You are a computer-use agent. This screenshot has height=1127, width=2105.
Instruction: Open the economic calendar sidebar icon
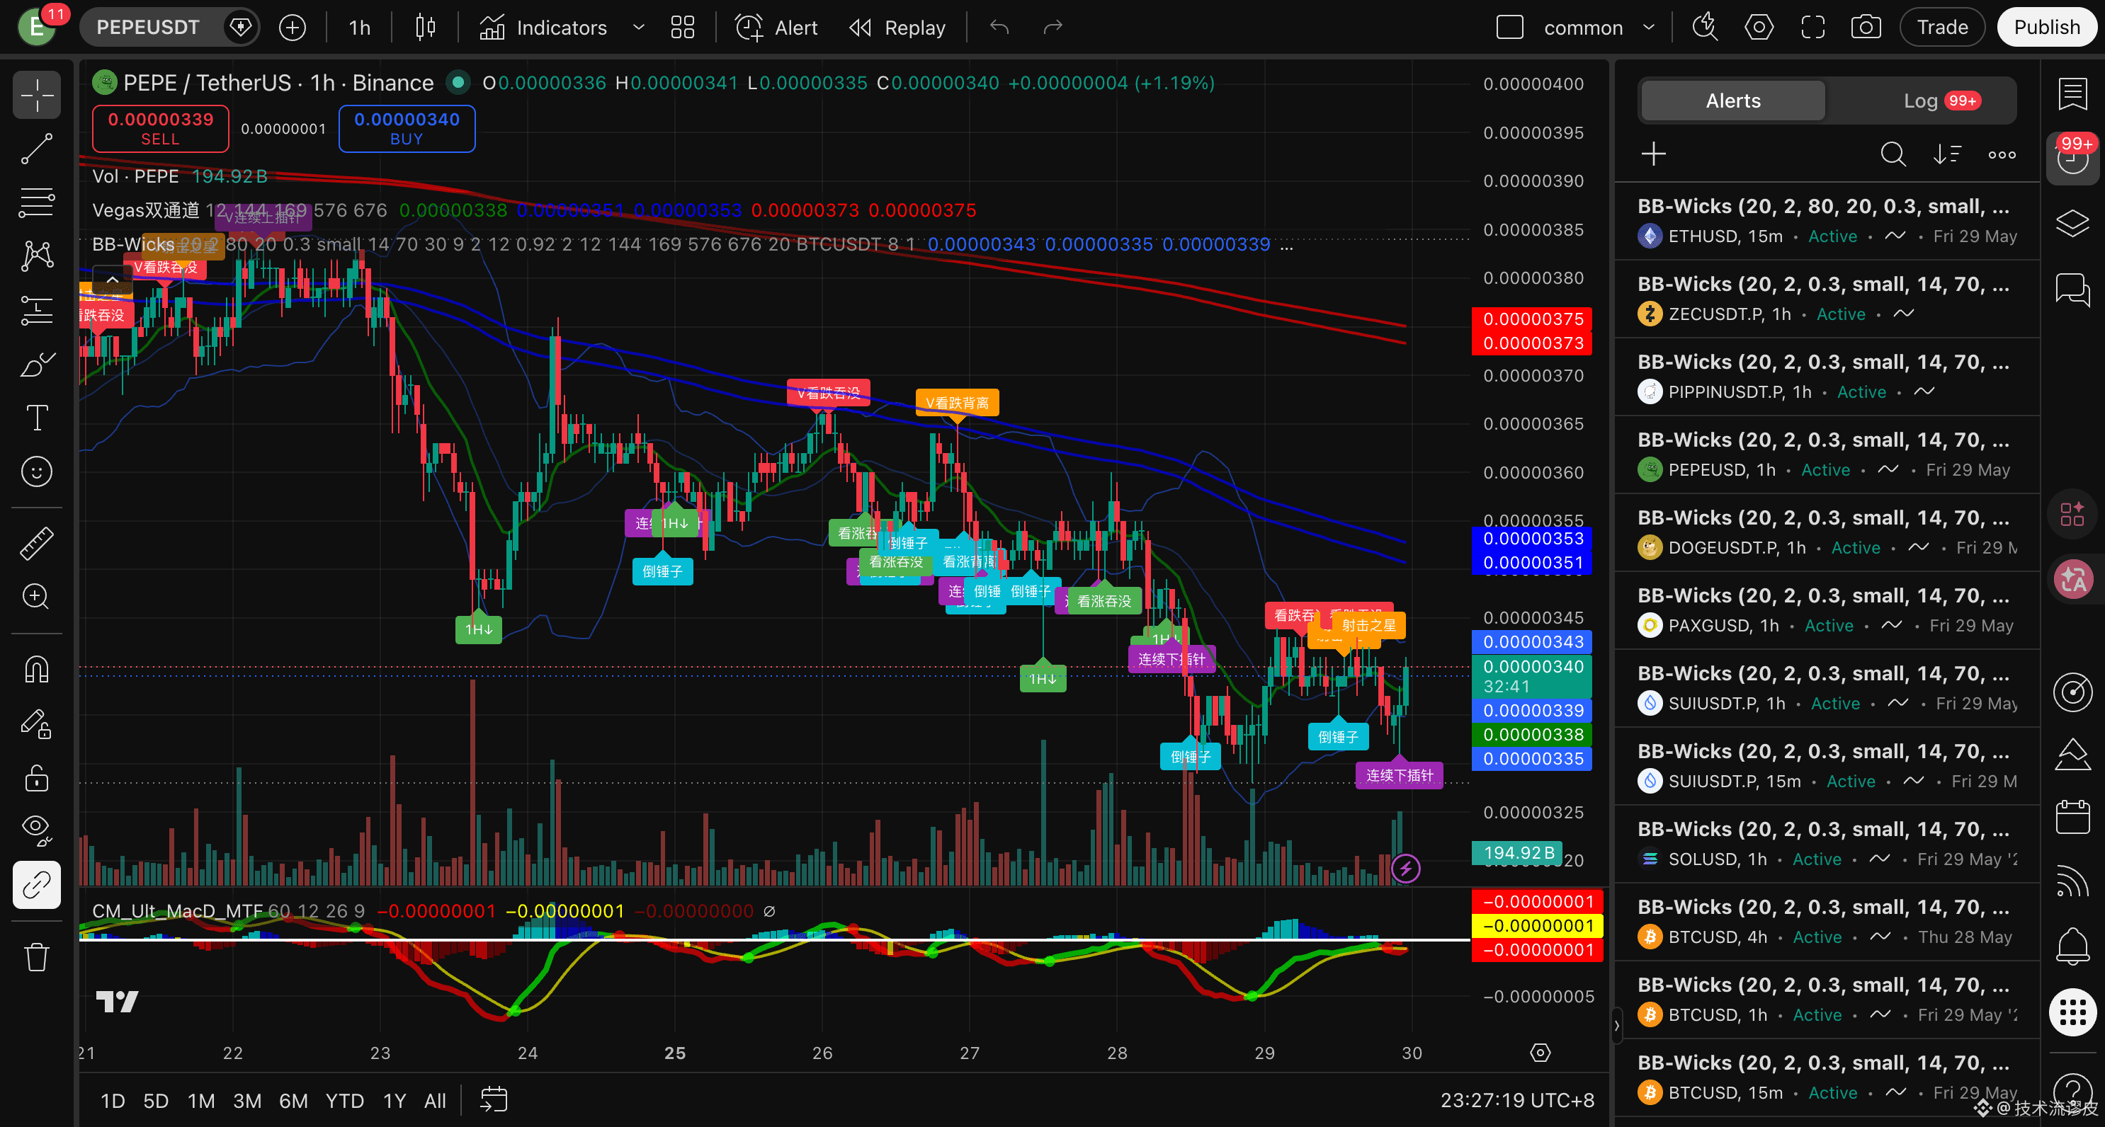click(x=2073, y=817)
